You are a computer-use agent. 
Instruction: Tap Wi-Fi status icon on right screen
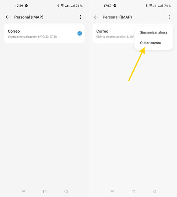point(151,6)
